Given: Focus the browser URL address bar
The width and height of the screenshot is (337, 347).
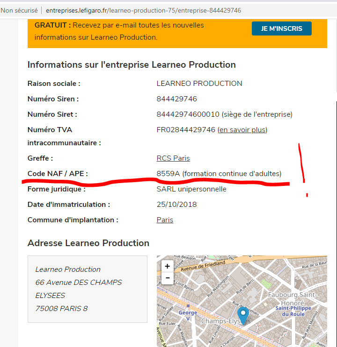Looking at the screenshot, I should click(143, 10).
